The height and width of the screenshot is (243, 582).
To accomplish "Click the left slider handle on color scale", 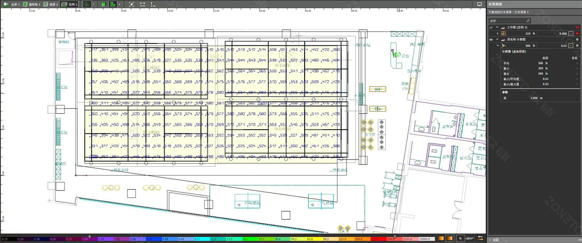I will 89,236.
